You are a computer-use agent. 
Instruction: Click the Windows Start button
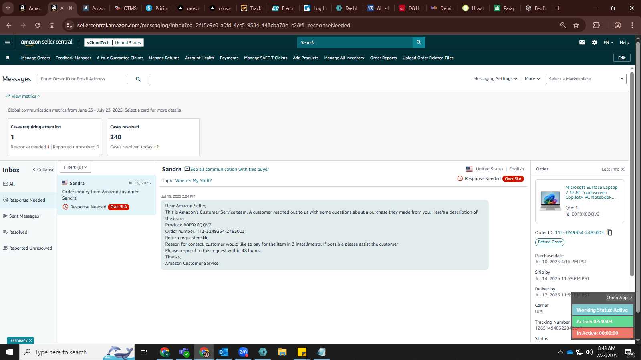[10, 352]
